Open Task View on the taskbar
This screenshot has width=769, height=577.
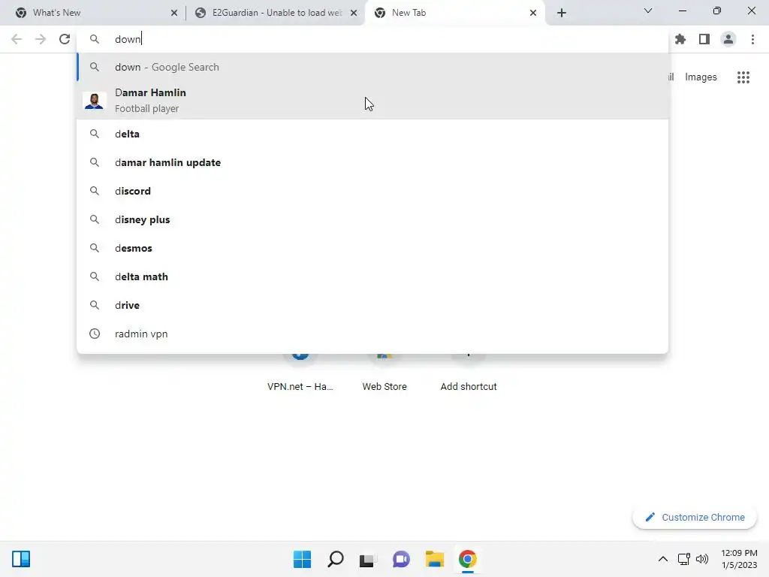coord(368,559)
